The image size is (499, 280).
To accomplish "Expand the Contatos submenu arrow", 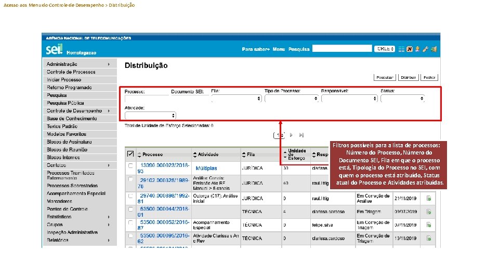I will point(109,165).
